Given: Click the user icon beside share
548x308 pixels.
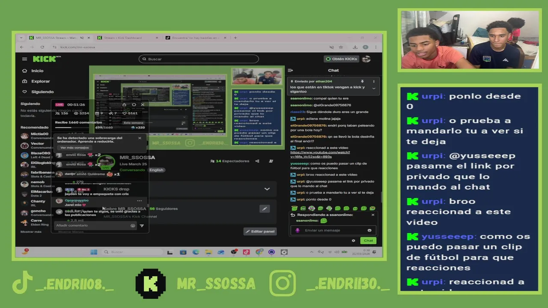Looking at the screenshot, I should point(271,161).
